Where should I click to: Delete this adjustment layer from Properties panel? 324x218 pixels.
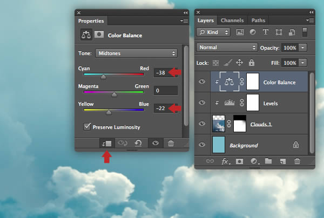tap(171, 143)
